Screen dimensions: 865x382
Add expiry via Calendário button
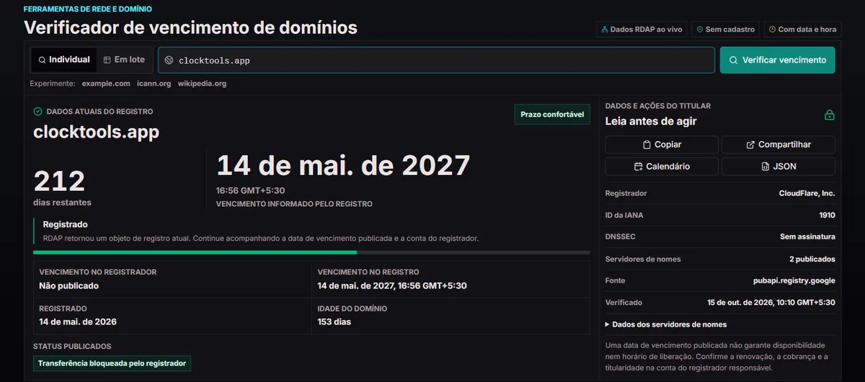point(662,166)
